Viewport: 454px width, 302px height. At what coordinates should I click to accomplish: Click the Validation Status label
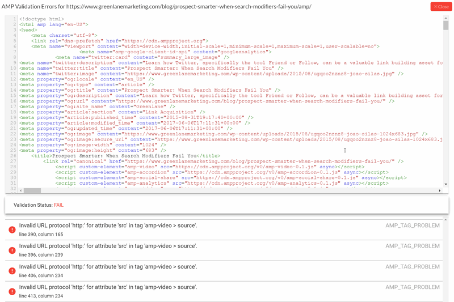tap(33, 205)
